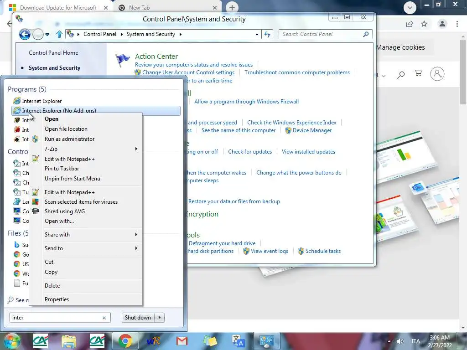
Task: Choose Open in the context menu
Action: pyautogui.click(x=52, y=119)
